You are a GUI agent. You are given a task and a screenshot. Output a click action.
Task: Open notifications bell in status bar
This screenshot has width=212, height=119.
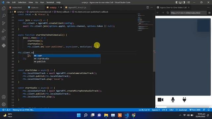209,110
